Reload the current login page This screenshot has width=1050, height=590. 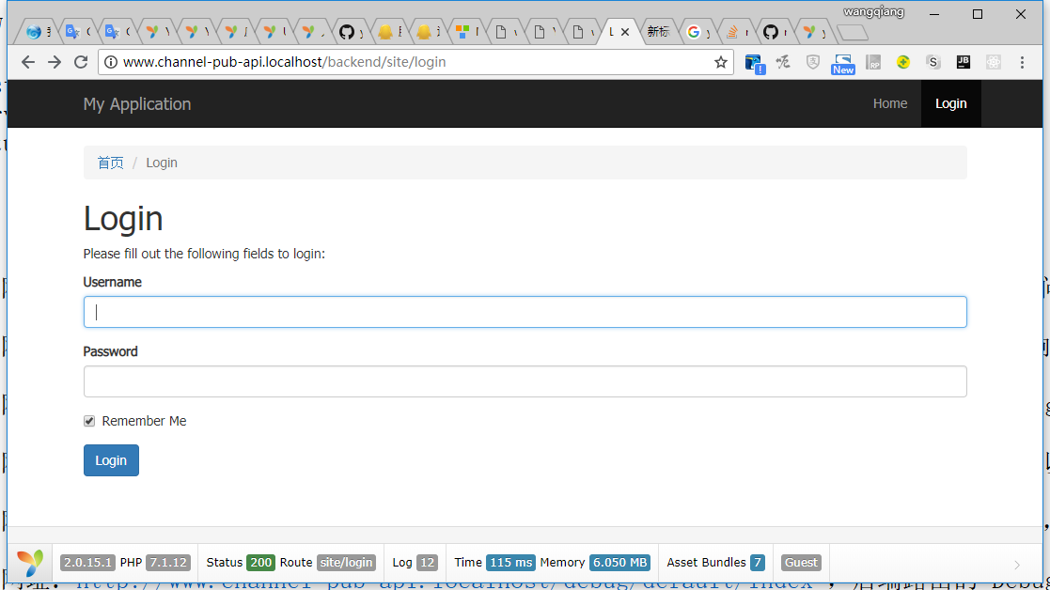[81, 62]
